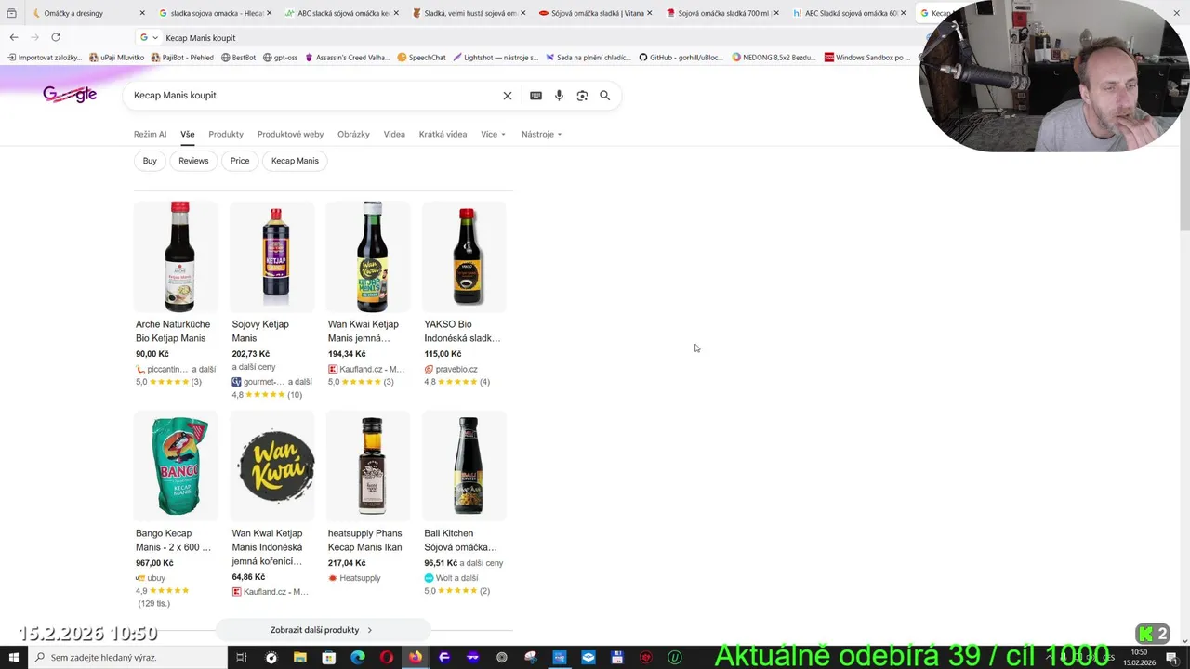Screen dimensions: 1190x669
Task: Select the Krátká videa tab
Action: tap(443, 135)
